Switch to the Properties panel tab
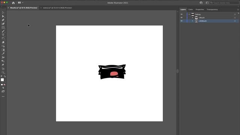 (200, 9)
